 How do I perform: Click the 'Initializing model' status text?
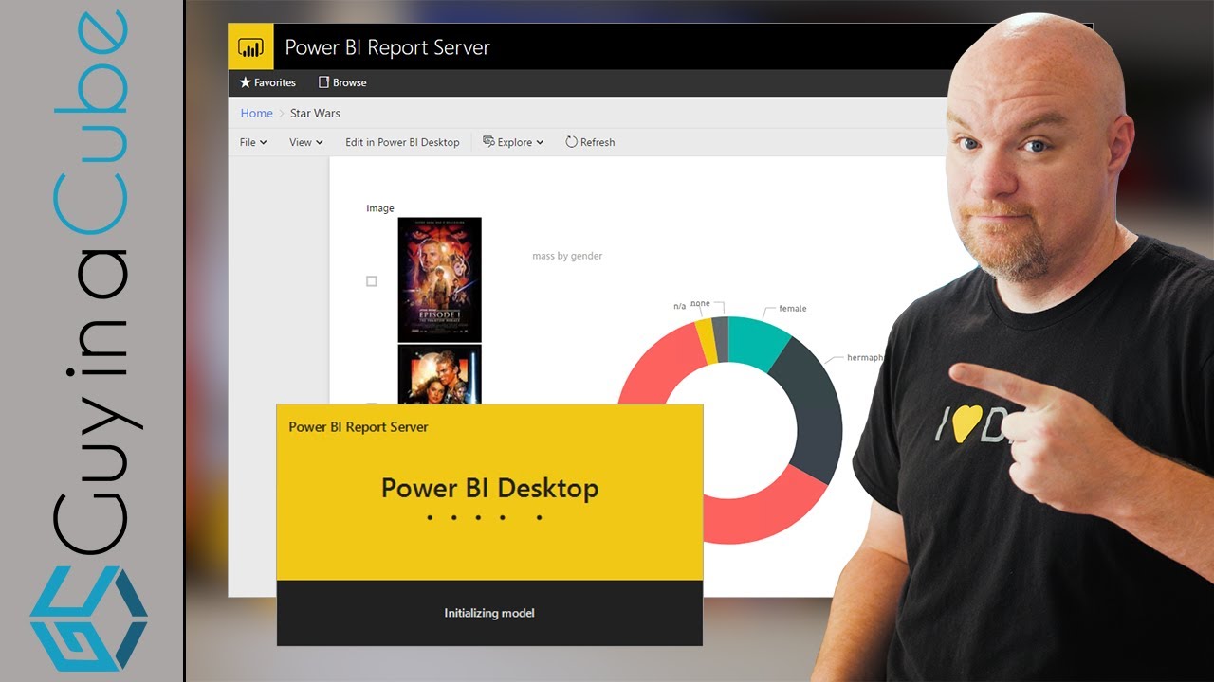point(489,613)
